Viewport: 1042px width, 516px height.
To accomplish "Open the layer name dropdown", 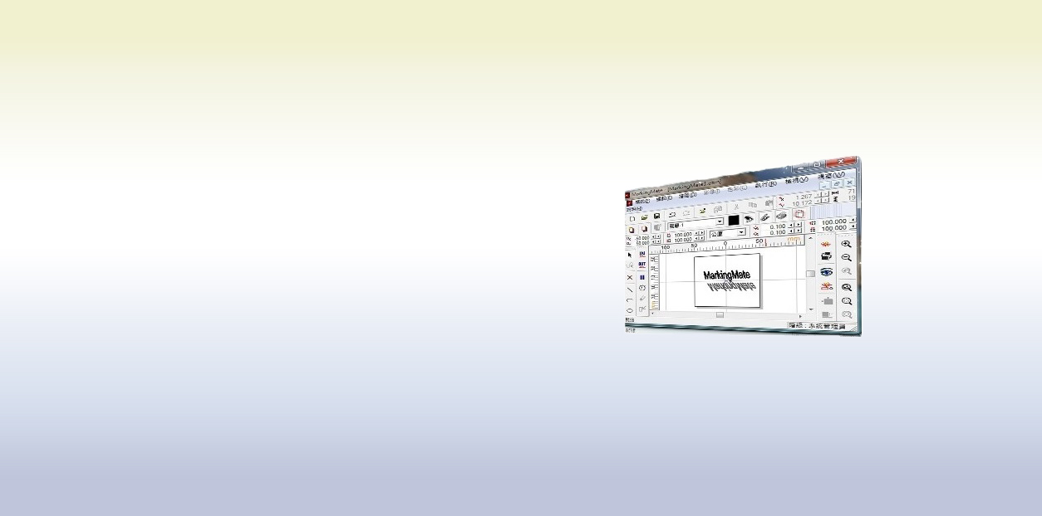I will tap(720, 222).
